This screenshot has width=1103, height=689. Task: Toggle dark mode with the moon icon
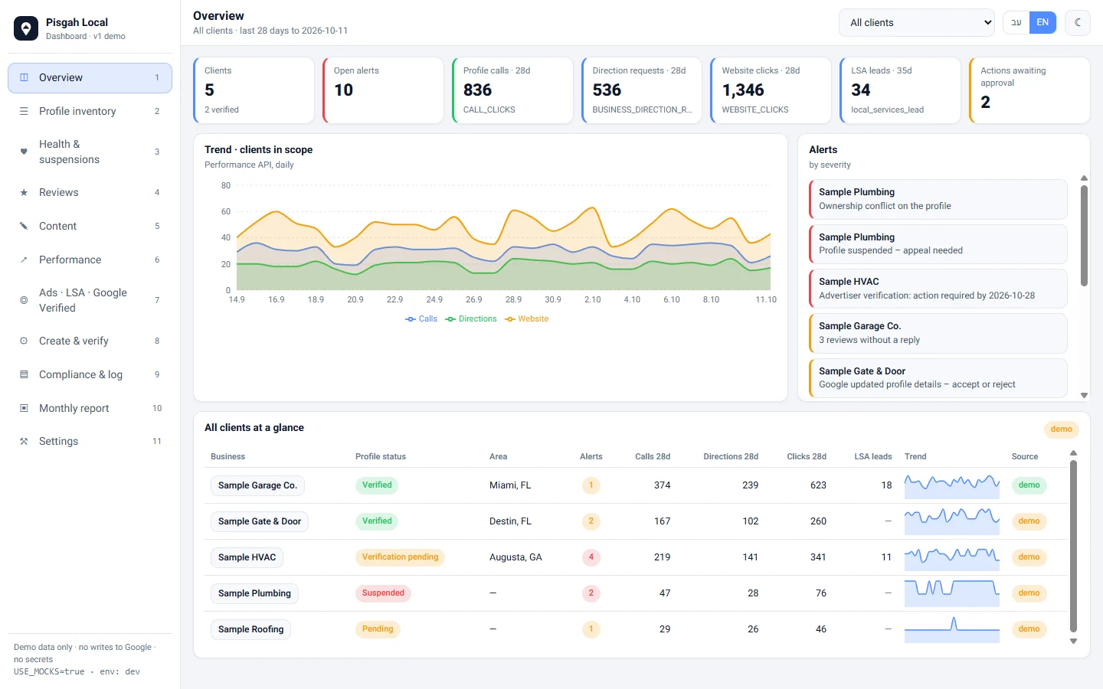[1078, 22]
